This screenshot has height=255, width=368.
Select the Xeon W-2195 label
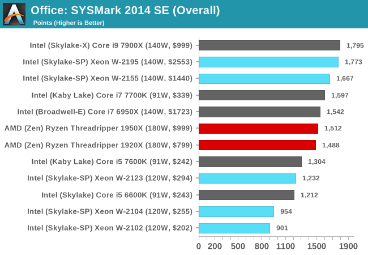(108, 62)
